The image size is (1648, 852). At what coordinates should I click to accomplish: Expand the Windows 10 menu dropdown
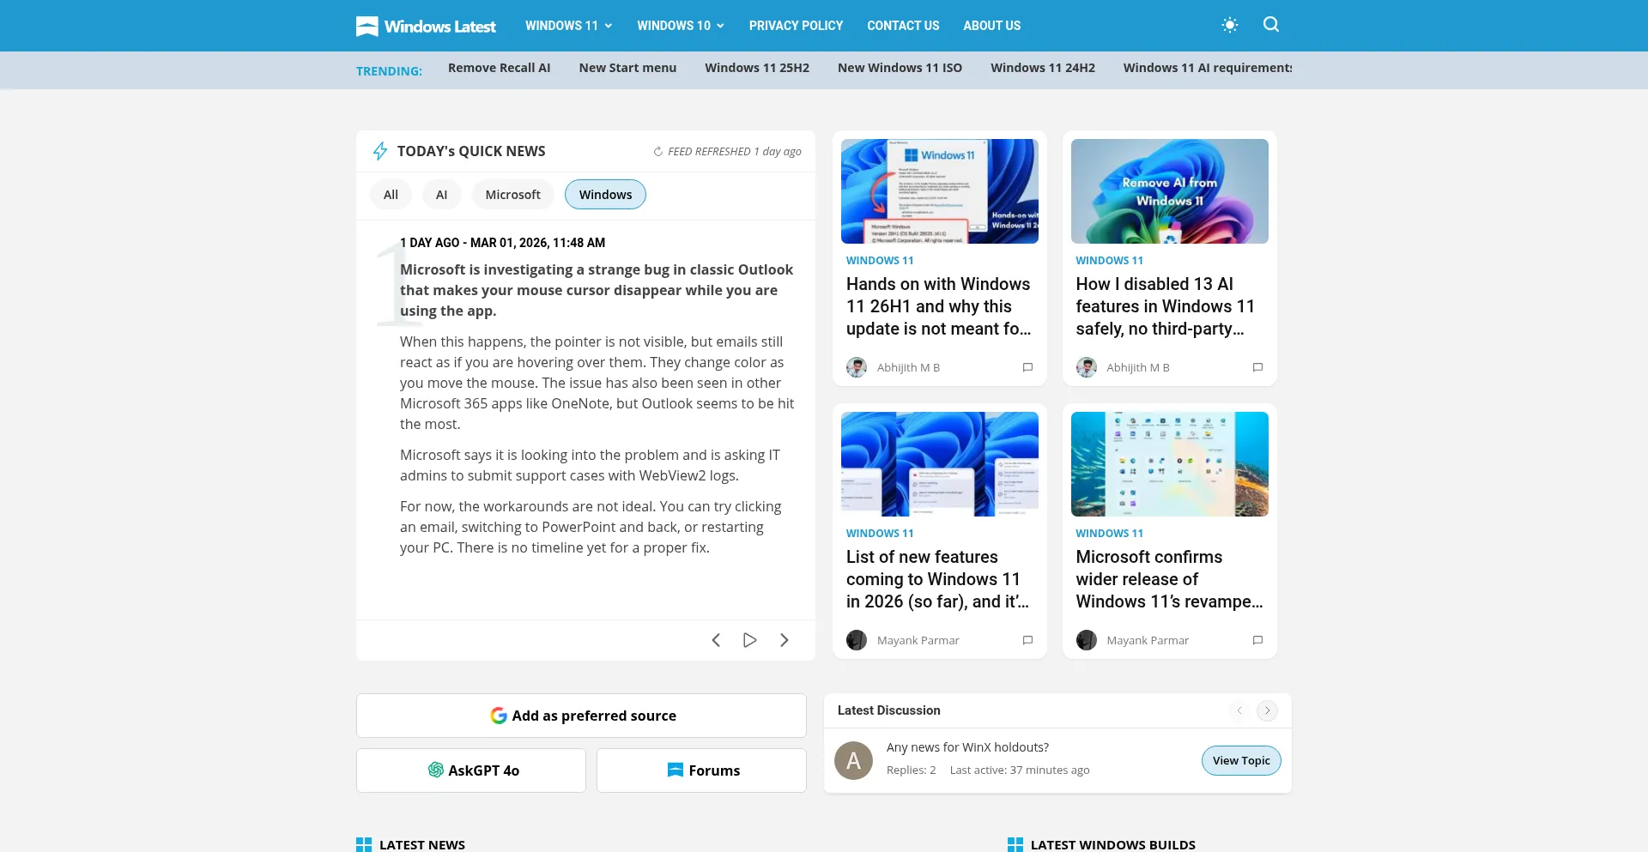coord(680,26)
